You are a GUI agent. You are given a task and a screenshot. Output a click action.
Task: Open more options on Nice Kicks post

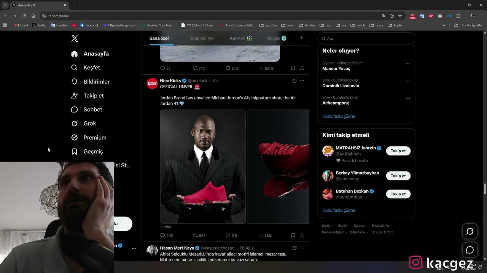[302, 81]
